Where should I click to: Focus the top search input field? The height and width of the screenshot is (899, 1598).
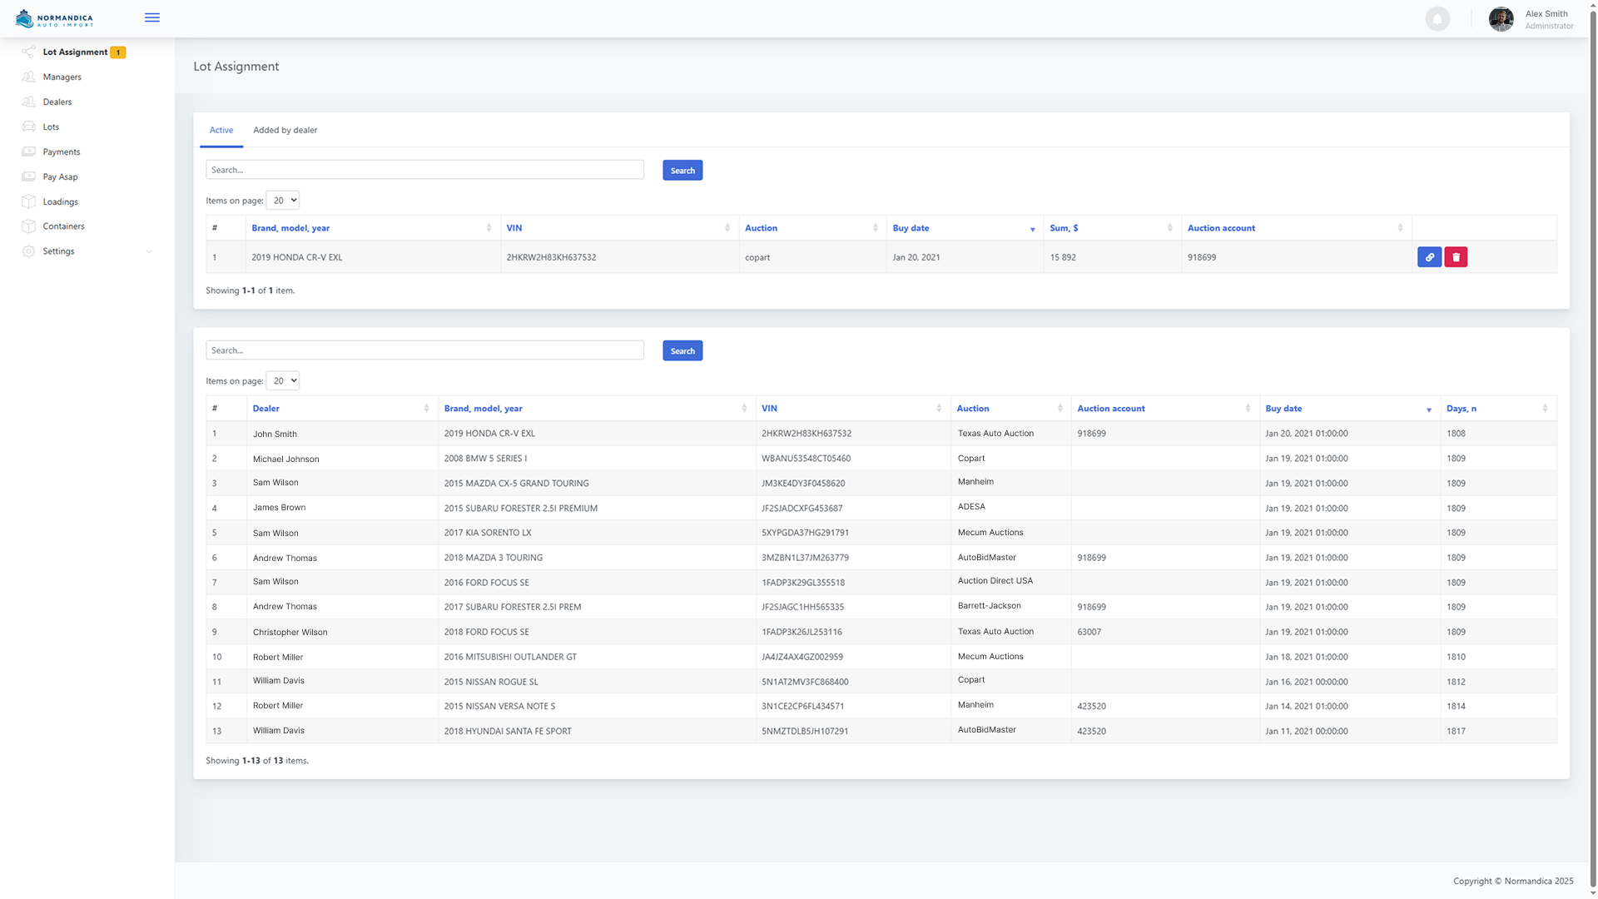pos(424,170)
